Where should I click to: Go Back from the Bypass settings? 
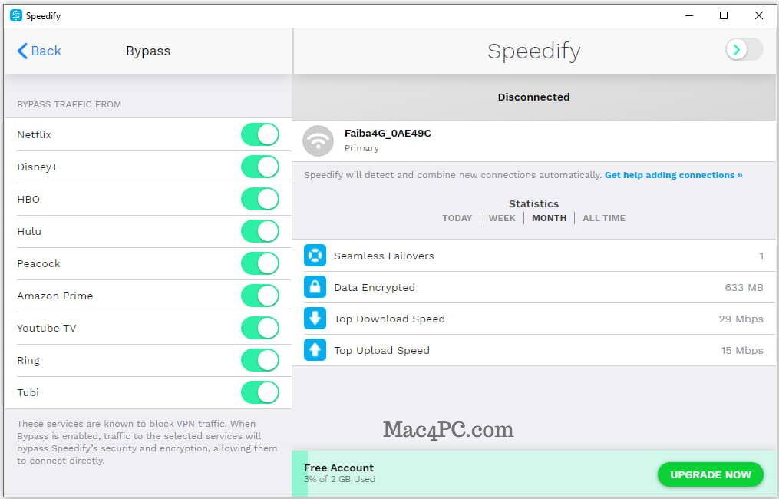[x=39, y=51]
